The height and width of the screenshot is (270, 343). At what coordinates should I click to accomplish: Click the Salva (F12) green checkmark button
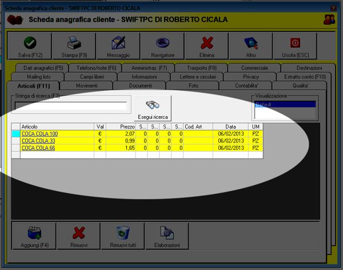click(x=30, y=46)
